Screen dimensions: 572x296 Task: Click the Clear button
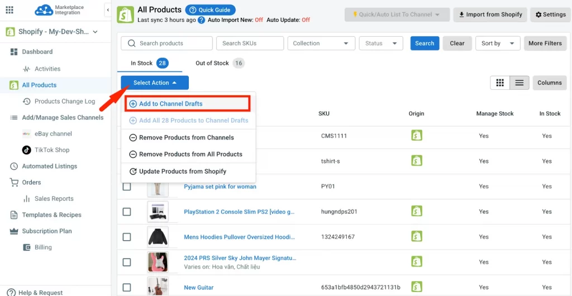point(457,43)
